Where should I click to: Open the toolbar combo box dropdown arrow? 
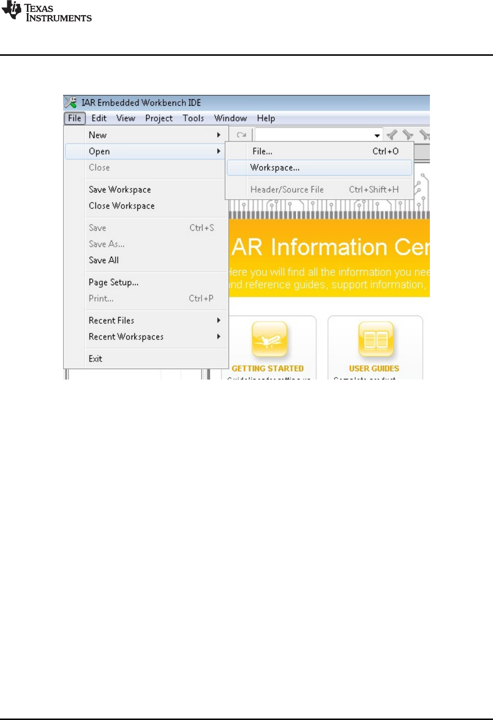pos(377,135)
